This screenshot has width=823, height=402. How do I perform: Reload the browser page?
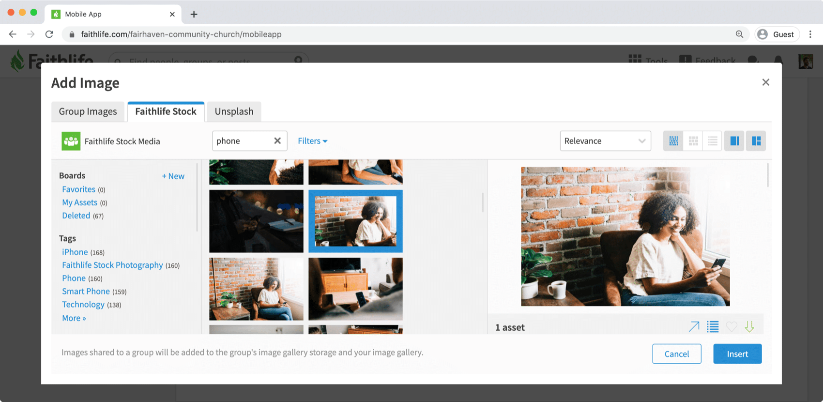tap(49, 34)
